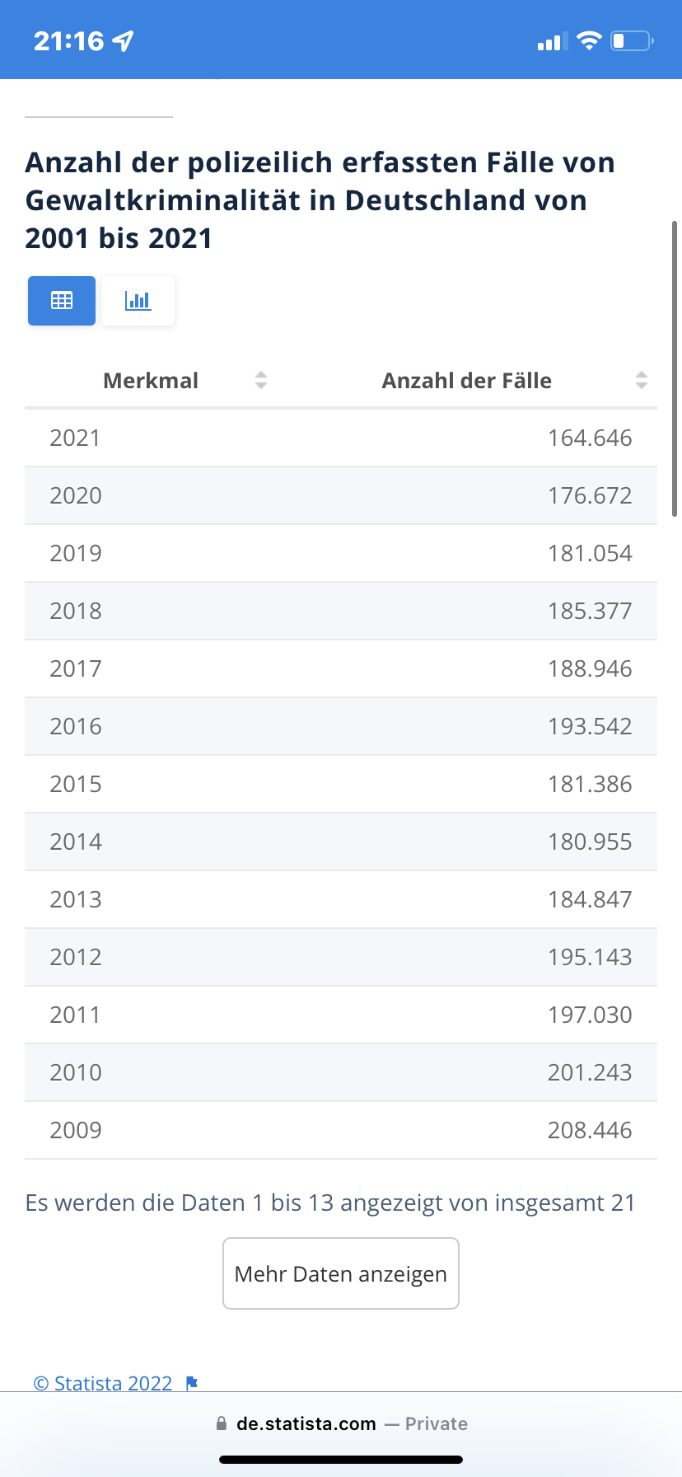Screen dimensions: 682x1477
Task: Tap the battery indicator icon
Action: [632, 40]
